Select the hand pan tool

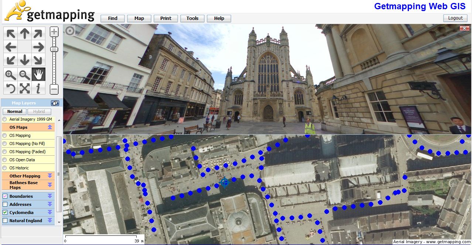(x=38, y=75)
